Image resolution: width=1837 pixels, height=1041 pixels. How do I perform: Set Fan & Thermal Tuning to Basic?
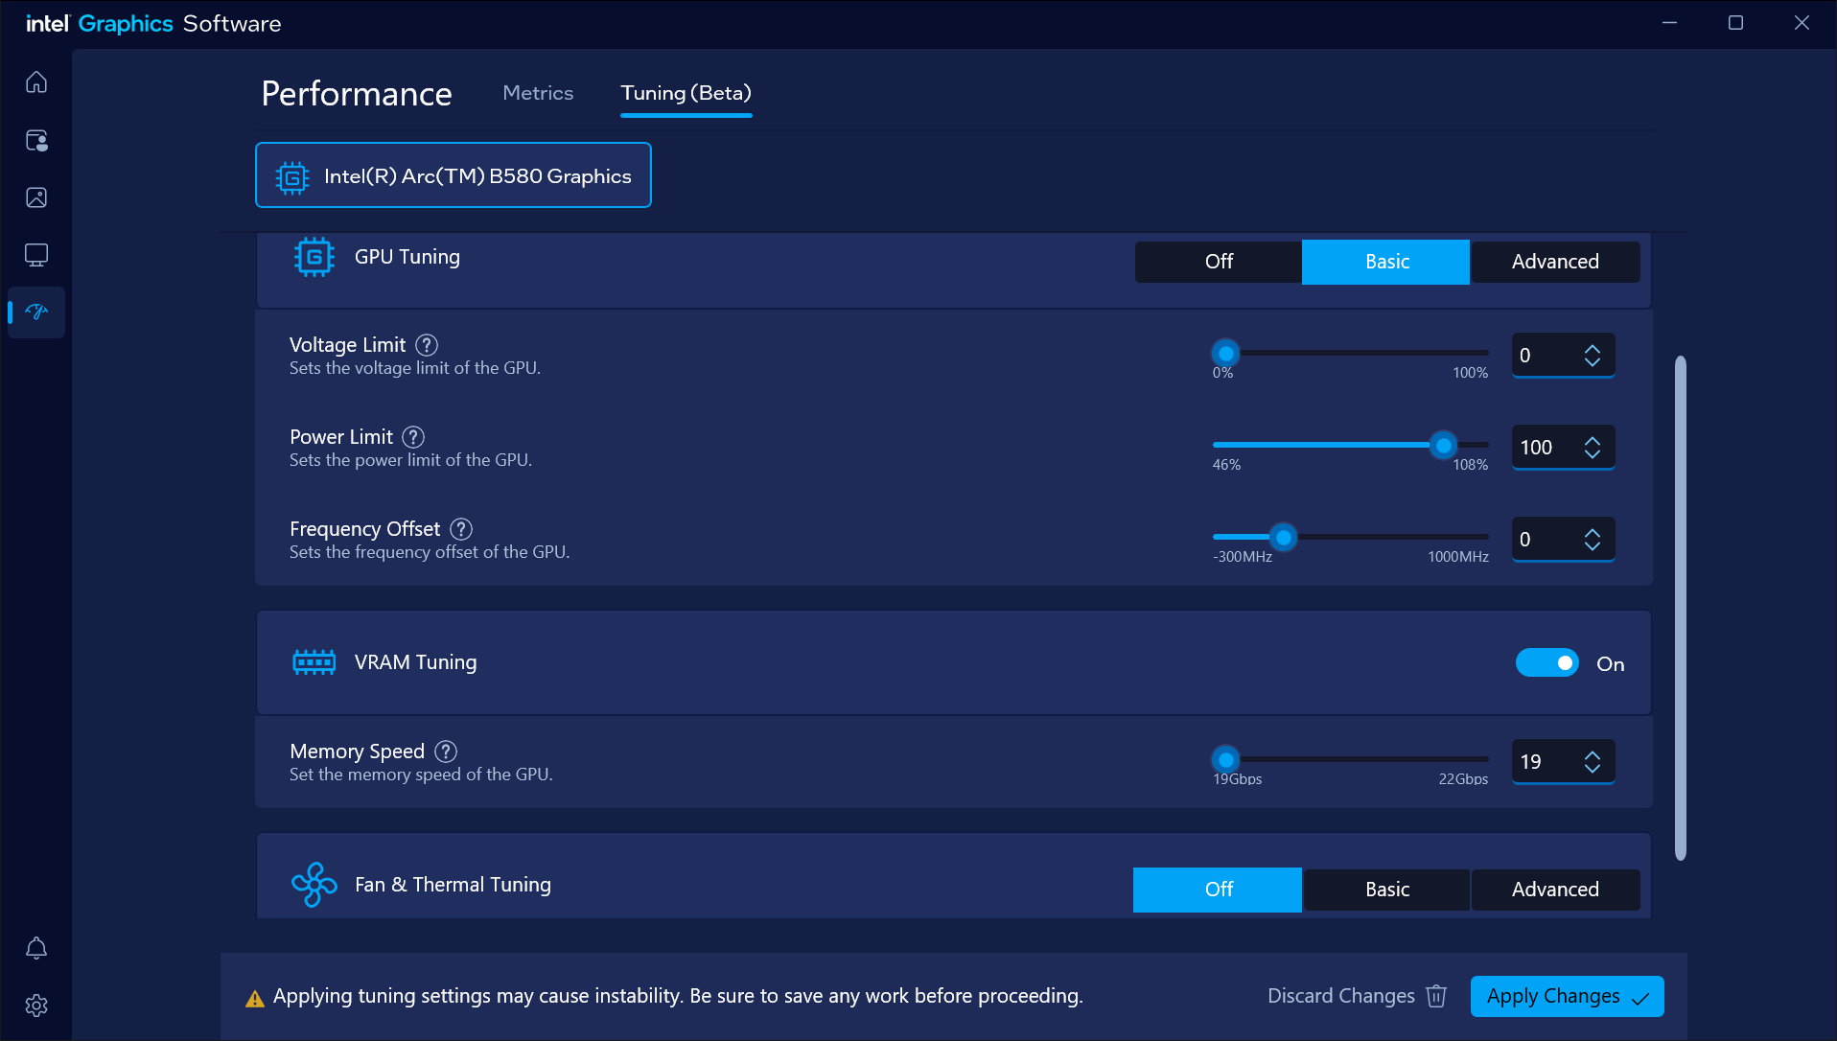pyautogui.click(x=1386, y=890)
